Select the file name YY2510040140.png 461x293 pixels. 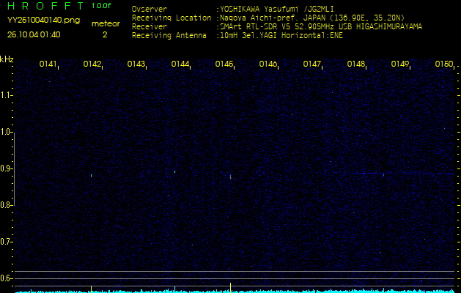43,21
